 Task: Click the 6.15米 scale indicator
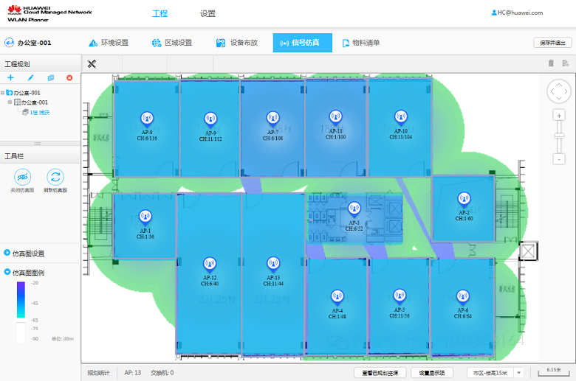click(x=554, y=372)
